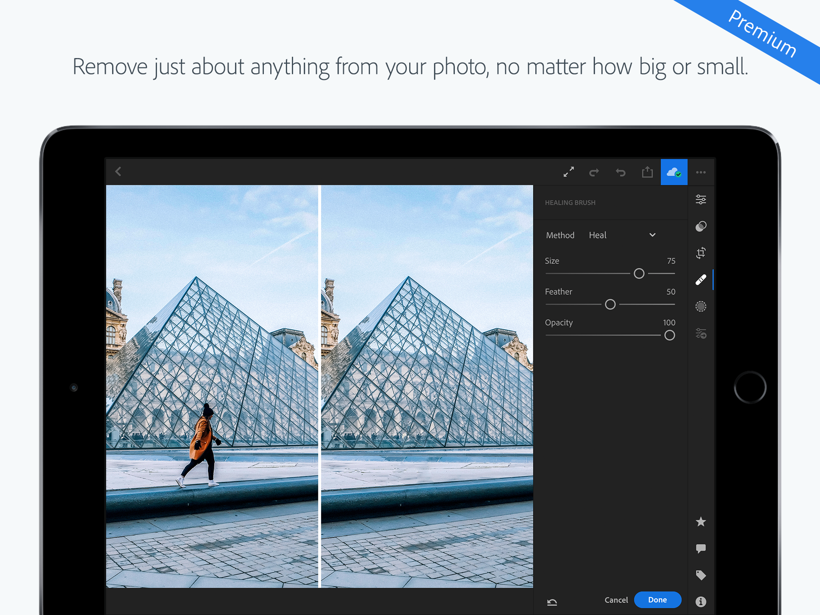
Task: Select the Selective edits dotted circle tool
Action: tap(701, 306)
